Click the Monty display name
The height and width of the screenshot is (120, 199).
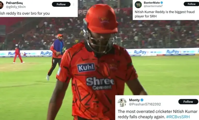134,100
